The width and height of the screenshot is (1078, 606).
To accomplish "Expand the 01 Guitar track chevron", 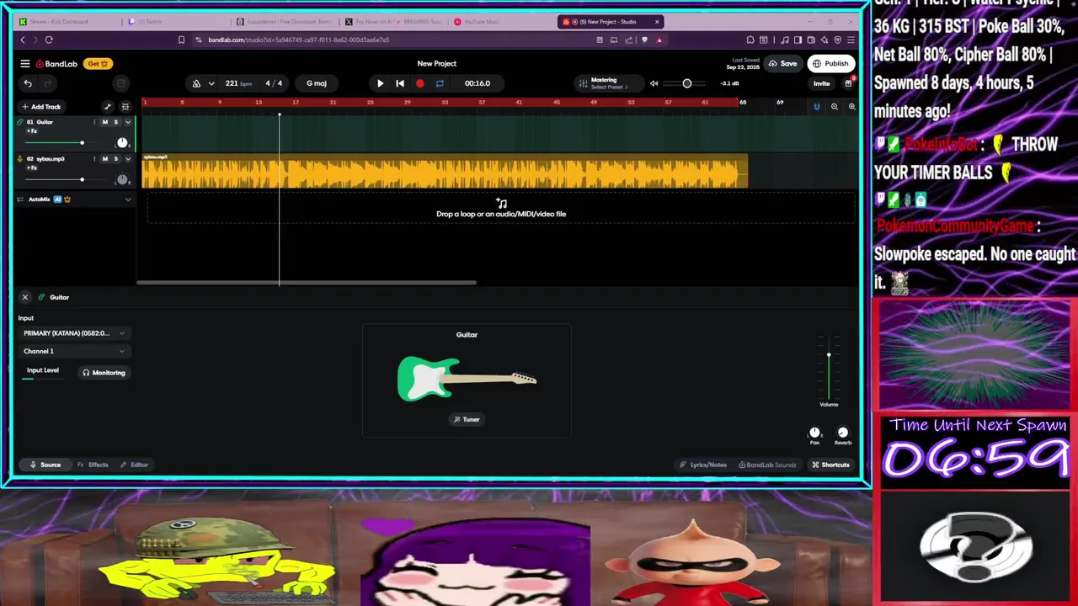I will click(x=128, y=122).
